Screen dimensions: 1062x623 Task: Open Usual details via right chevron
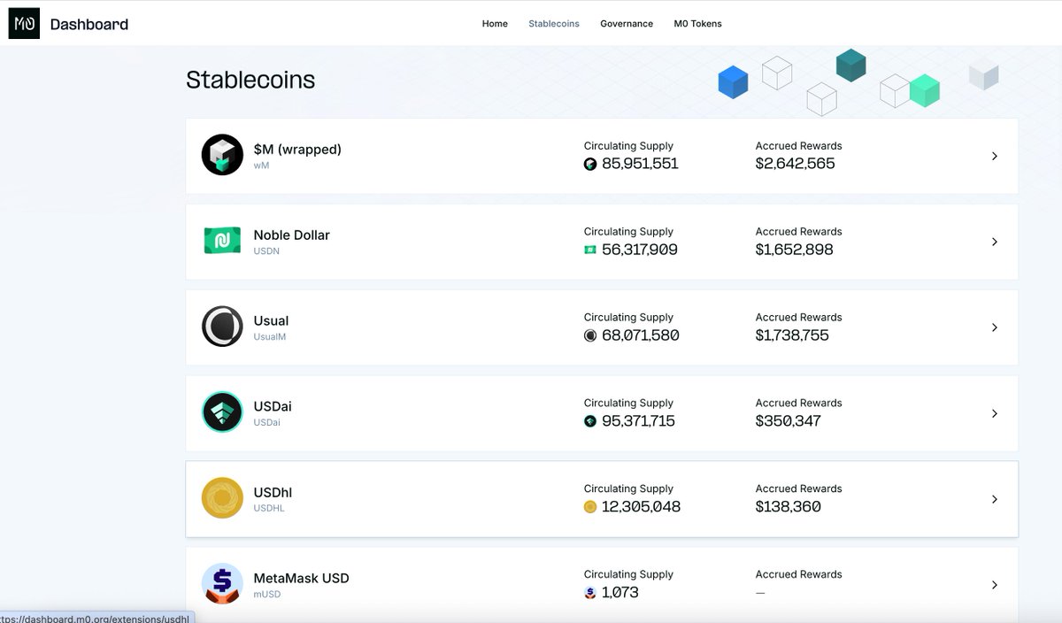tap(994, 327)
